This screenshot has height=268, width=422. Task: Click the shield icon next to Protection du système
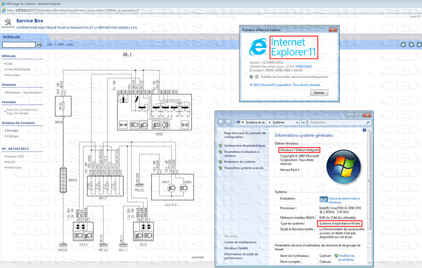coord(220,162)
